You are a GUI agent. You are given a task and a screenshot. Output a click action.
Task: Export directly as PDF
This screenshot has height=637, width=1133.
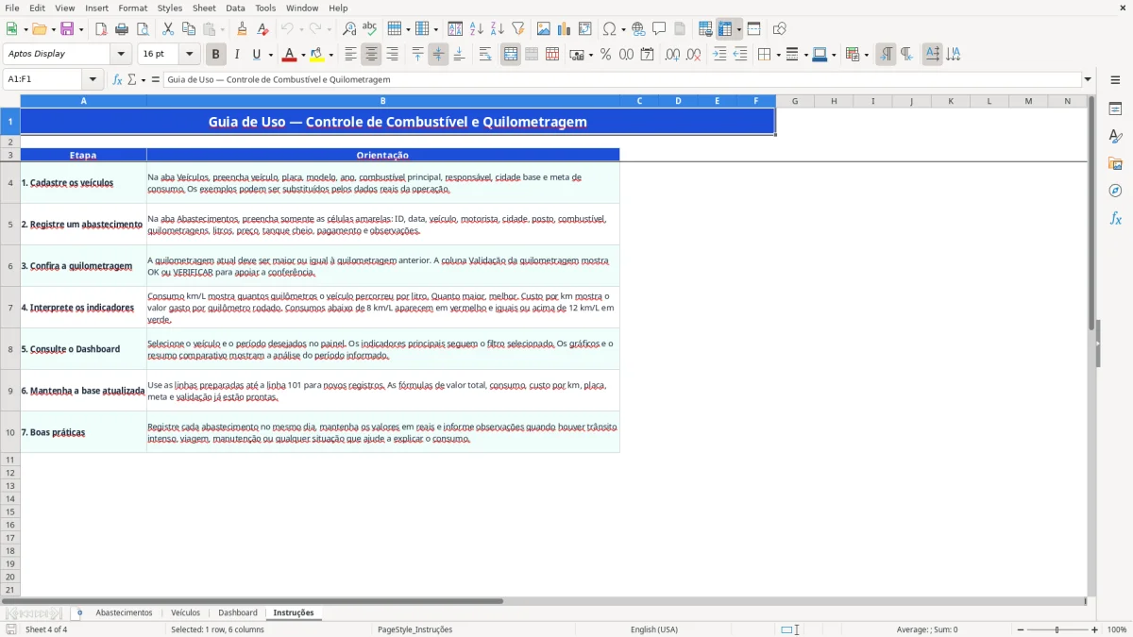tap(101, 29)
